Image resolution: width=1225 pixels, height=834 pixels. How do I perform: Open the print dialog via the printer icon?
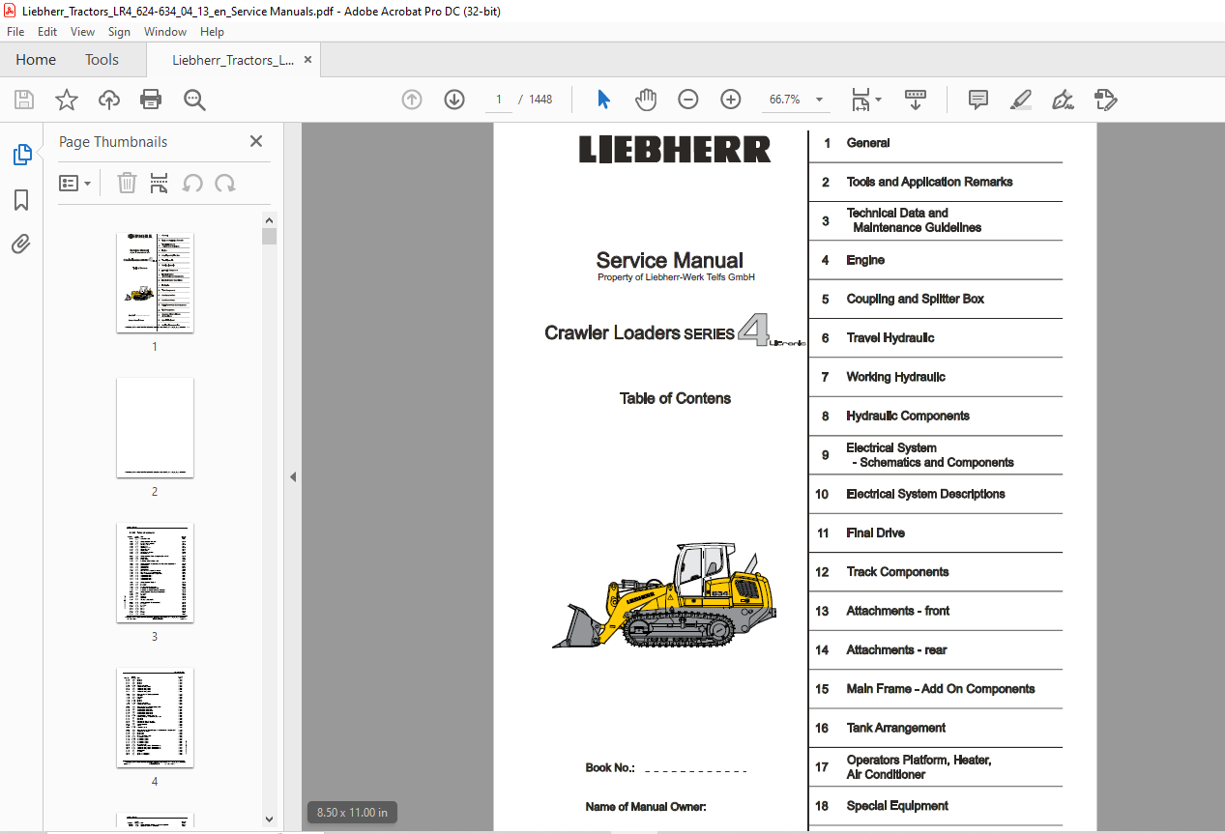pos(151,100)
